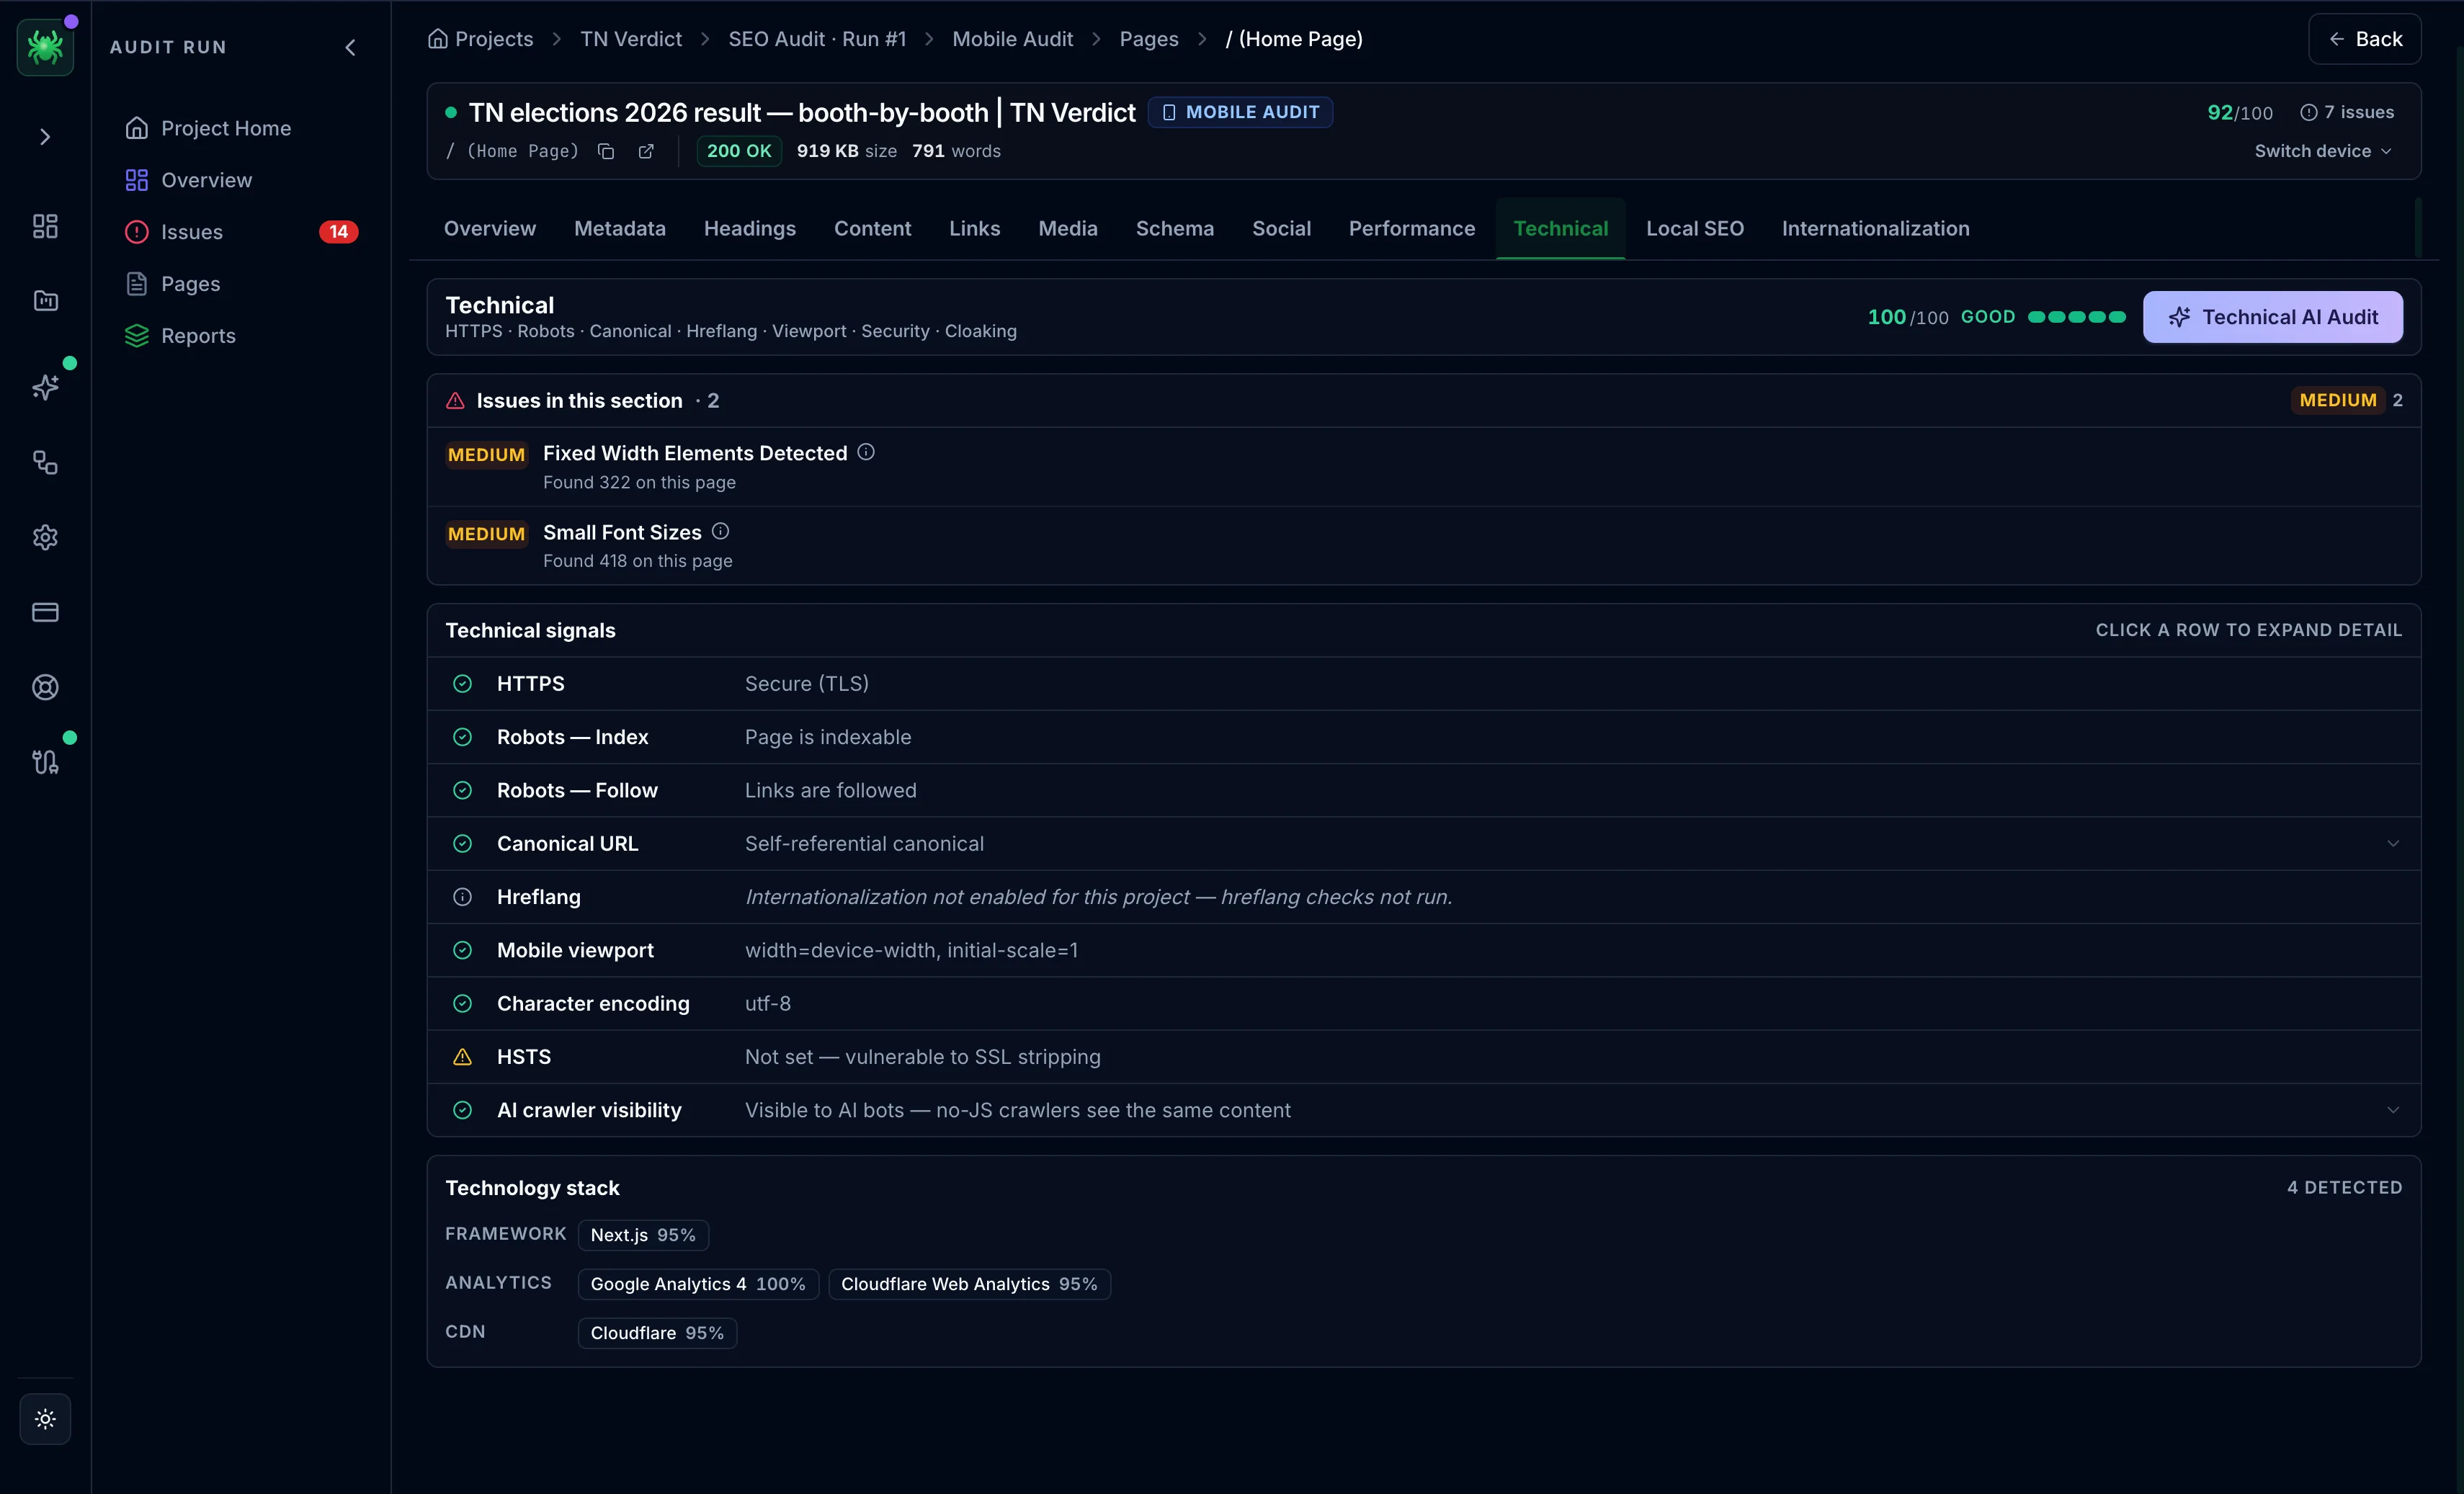Click the MEDIUM 2 severity badge

pos(2347,400)
